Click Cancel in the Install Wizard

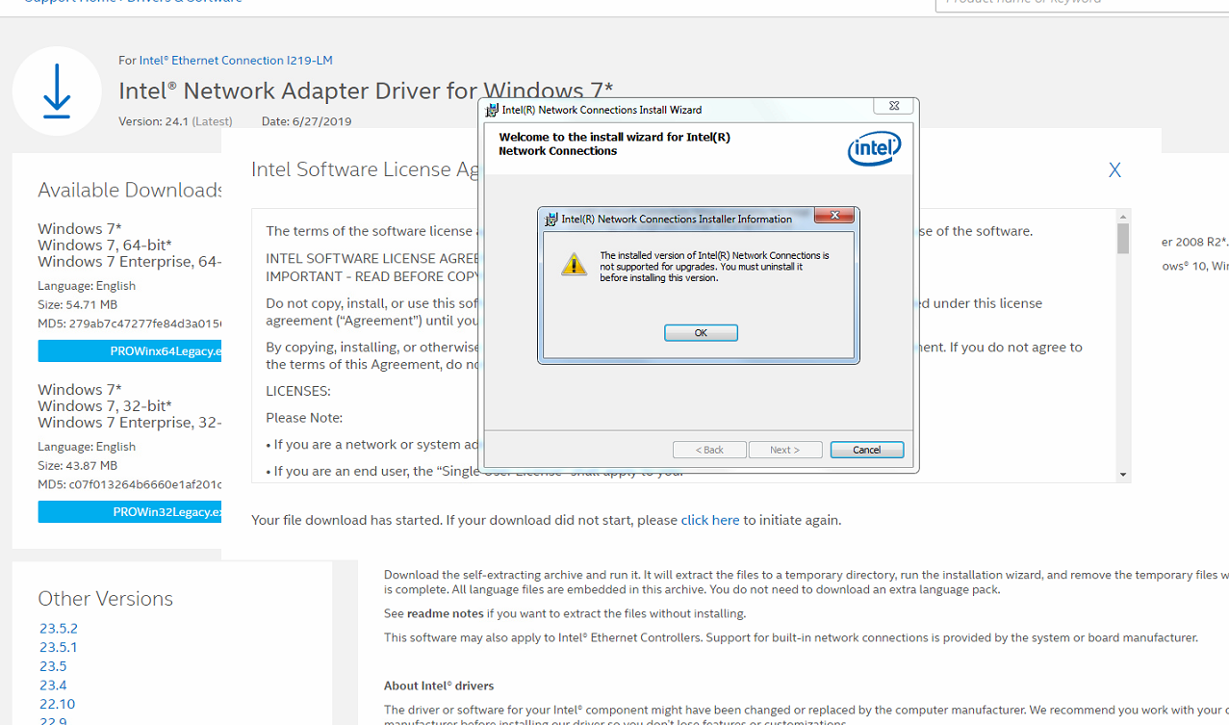click(866, 450)
